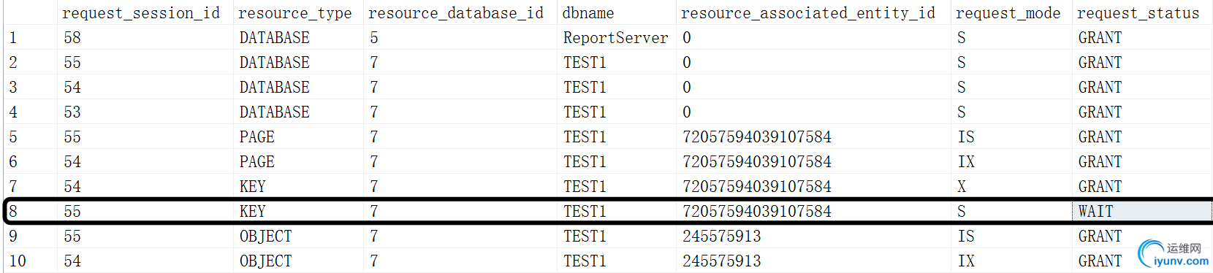Click the WAIT status cell in row 8
Screen dimensions: 1213x273
[x=1142, y=211]
